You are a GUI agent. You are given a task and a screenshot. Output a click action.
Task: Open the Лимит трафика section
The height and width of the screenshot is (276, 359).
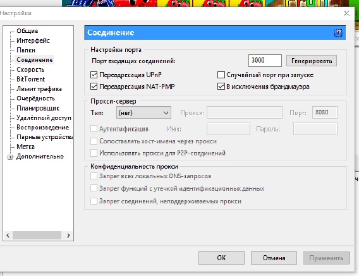click(39, 89)
